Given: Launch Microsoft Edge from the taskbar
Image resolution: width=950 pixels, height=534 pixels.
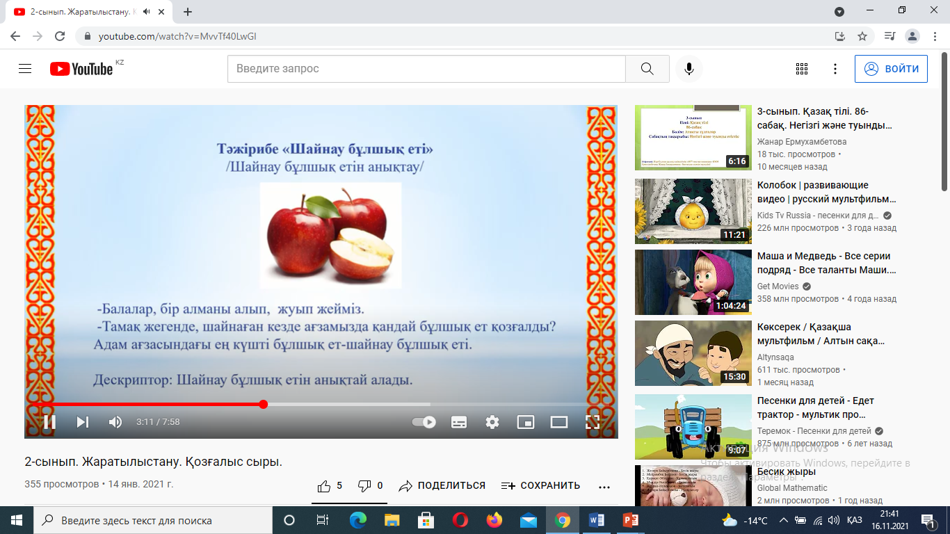Looking at the screenshot, I should (x=358, y=520).
